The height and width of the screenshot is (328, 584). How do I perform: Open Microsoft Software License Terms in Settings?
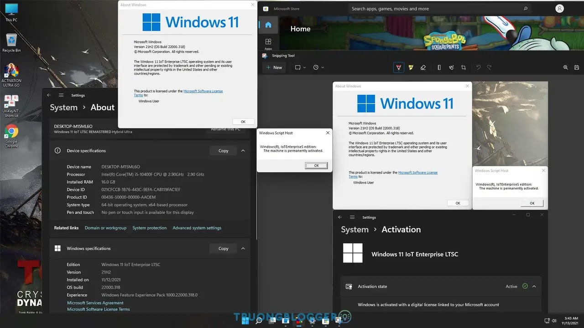pyautogui.click(x=99, y=309)
